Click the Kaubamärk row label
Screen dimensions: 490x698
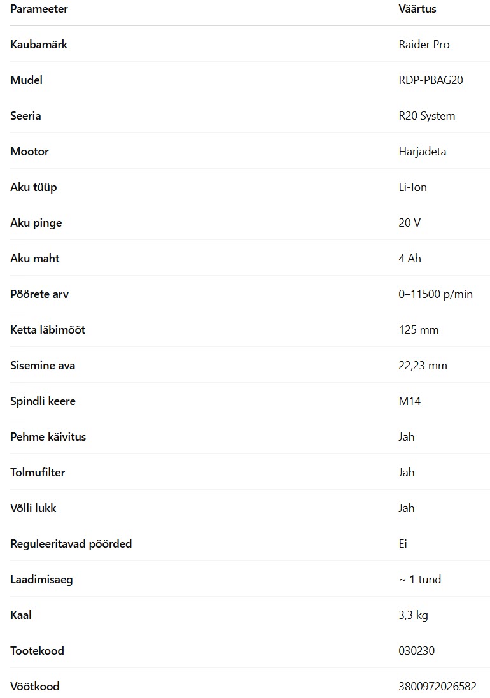click(39, 45)
